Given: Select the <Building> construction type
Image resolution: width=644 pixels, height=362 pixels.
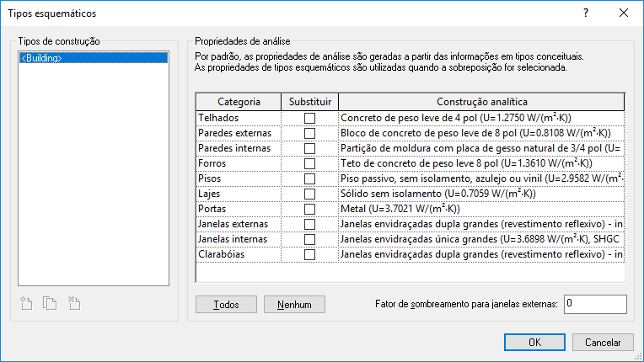Looking at the screenshot, I should tap(41, 58).
